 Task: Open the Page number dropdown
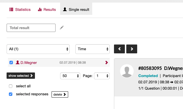point(102,76)
